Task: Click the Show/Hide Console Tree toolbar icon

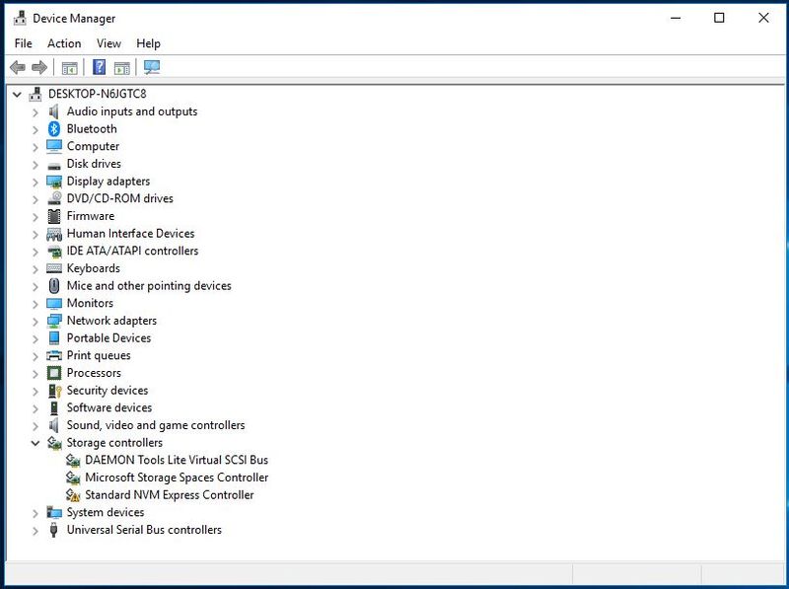Action: [x=69, y=67]
